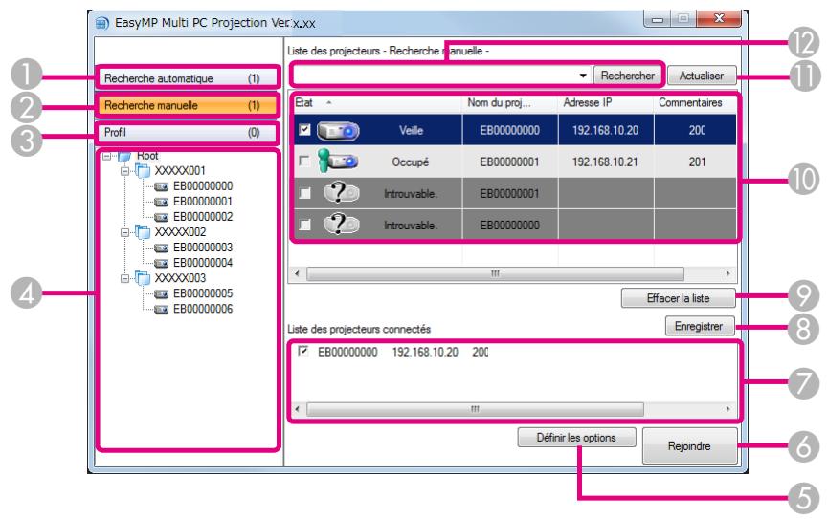This screenshot has width=828, height=519.
Task: Click IP address 192.168.10.21 cell
Action: click(605, 162)
